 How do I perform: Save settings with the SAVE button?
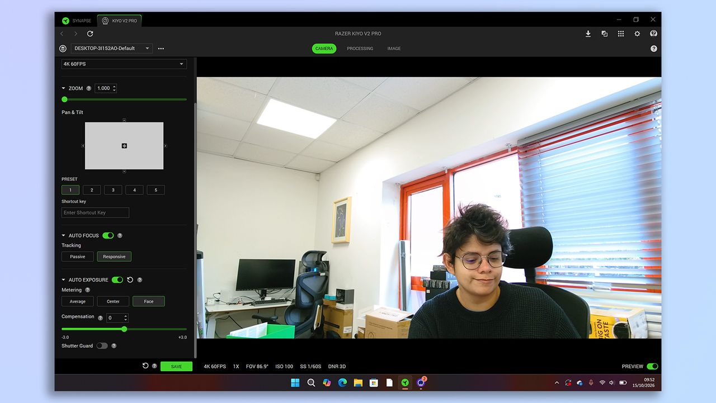click(x=176, y=367)
